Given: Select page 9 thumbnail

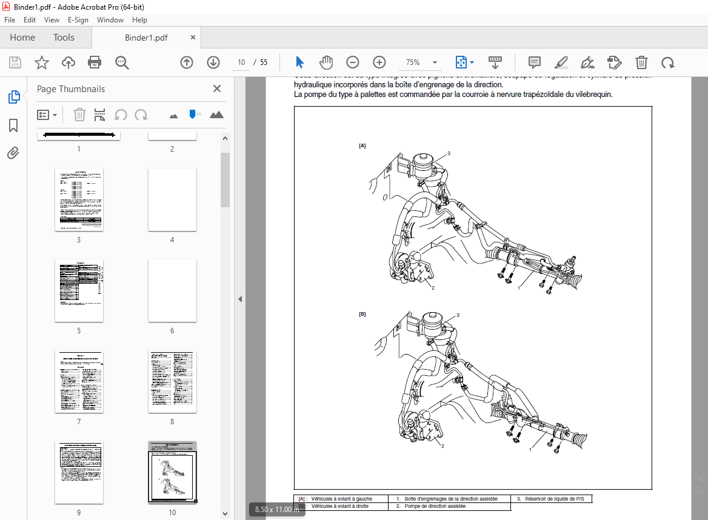Looking at the screenshot, I should (x=79, y=472).
